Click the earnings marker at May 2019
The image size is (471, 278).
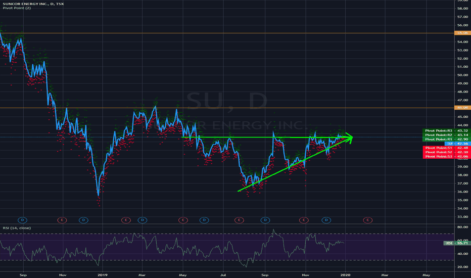(183, 220)
